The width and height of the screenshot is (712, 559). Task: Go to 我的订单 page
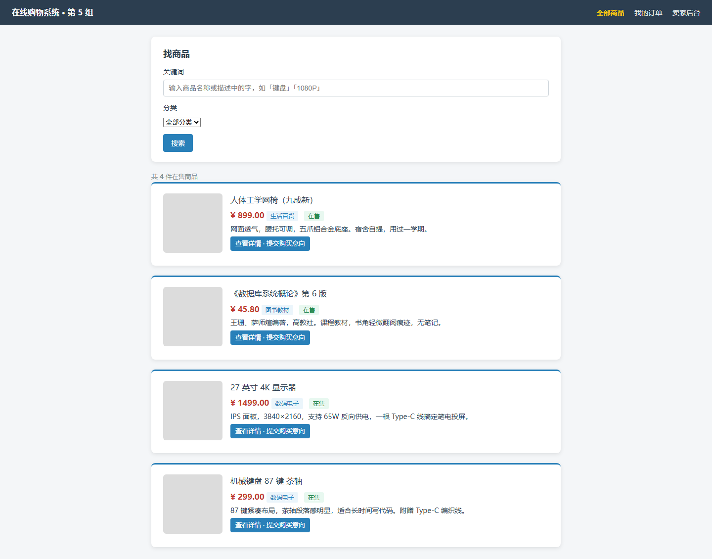(x=648, y=13)
